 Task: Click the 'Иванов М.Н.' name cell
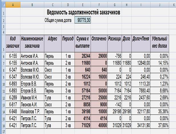point(32,97)
